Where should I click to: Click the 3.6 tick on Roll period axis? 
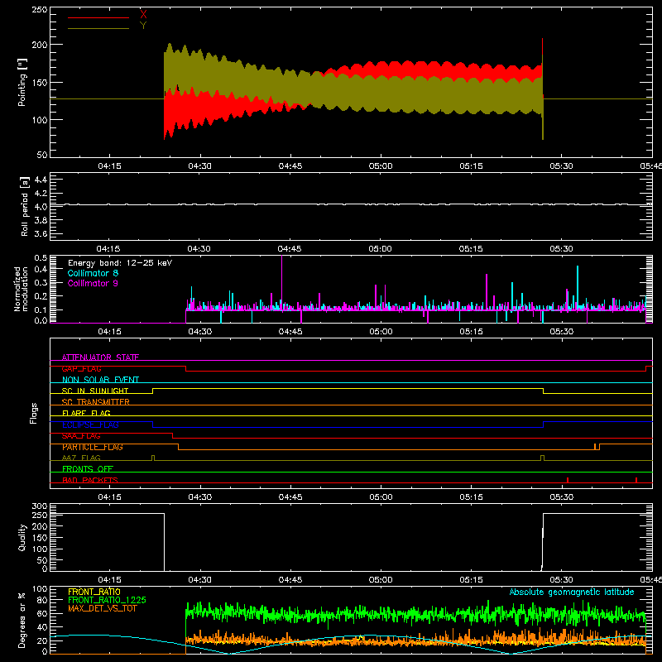41,233
